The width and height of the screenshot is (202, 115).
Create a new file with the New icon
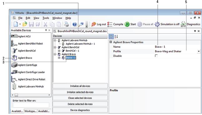(x=16, y=24)
